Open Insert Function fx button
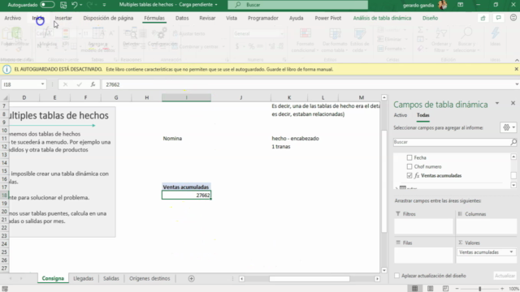This screenshot has height=292, width=520. [x=93, y=84]
